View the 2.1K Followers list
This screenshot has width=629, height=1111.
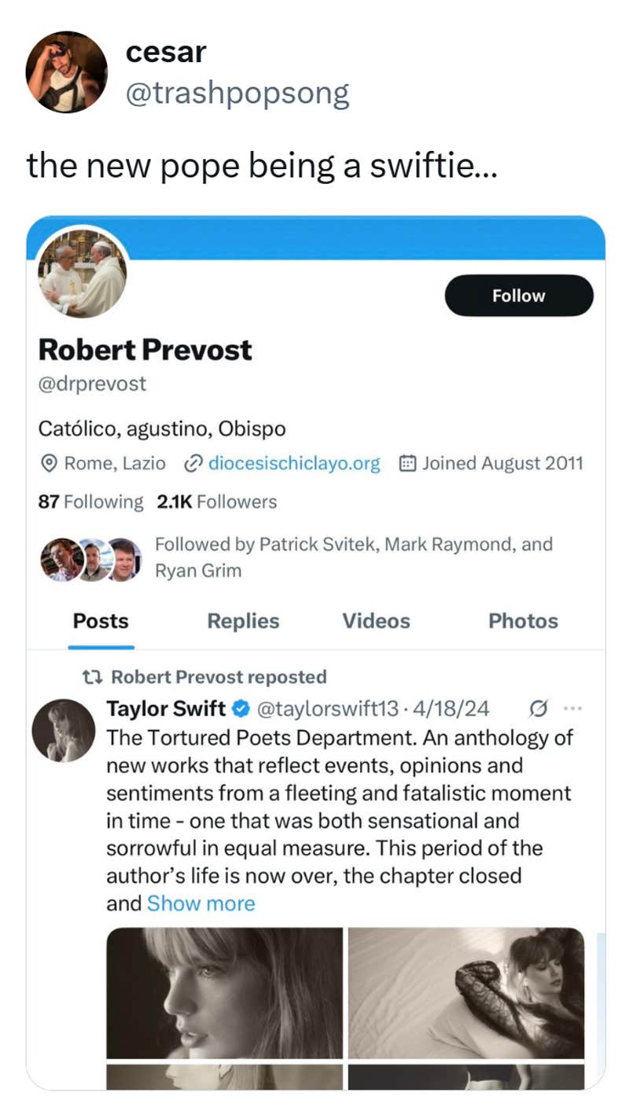(217, 502)
